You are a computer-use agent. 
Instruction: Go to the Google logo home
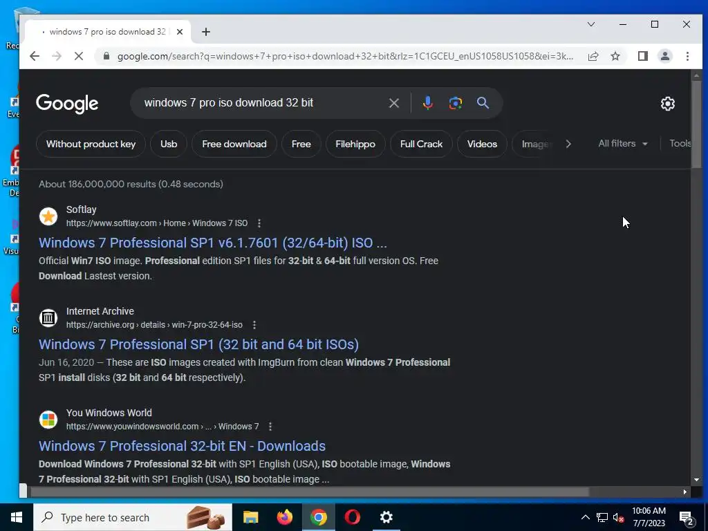coord(67,104)
